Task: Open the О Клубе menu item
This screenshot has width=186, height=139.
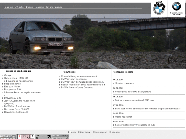Action: (19, 7)
